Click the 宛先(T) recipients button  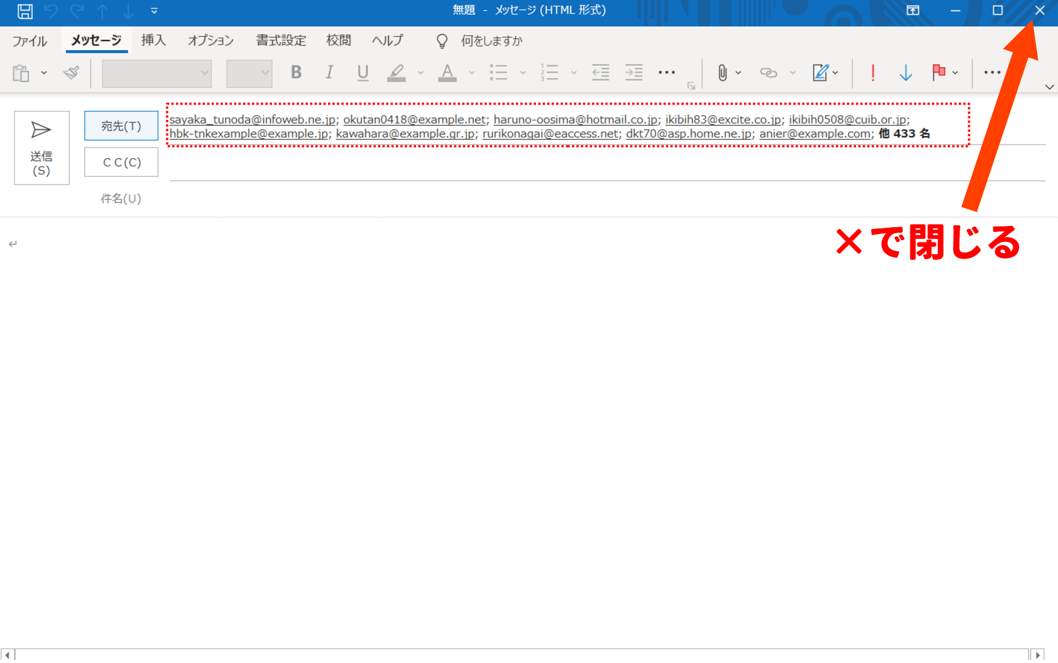[x=121, y=126]
